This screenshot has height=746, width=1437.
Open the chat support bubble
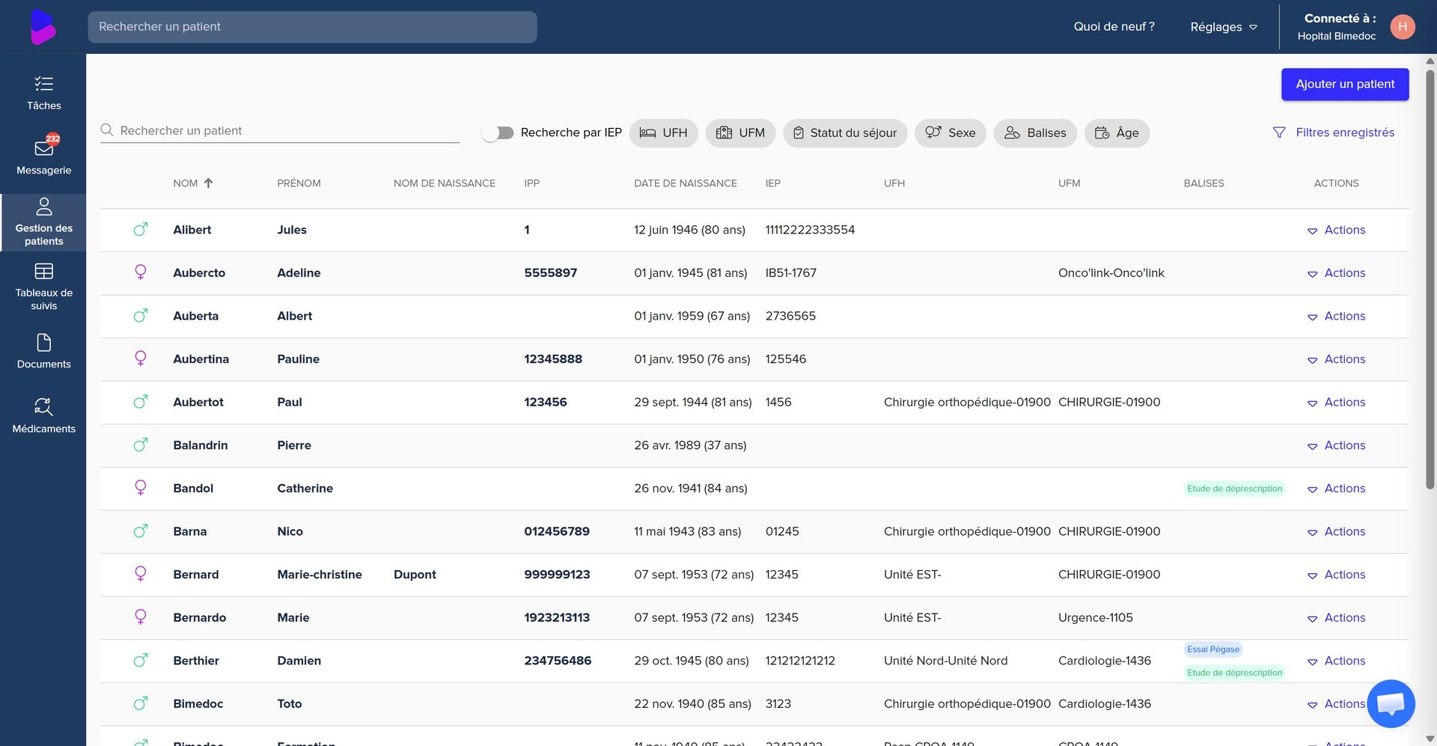(1391, 703)
